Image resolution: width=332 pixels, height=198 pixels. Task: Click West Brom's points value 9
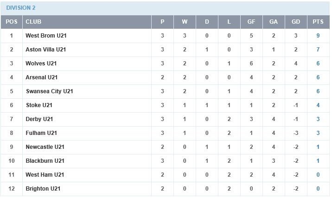[318, 36]
